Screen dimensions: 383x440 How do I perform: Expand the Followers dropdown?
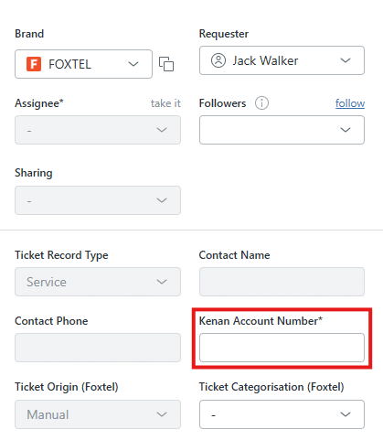coord(282,130)
